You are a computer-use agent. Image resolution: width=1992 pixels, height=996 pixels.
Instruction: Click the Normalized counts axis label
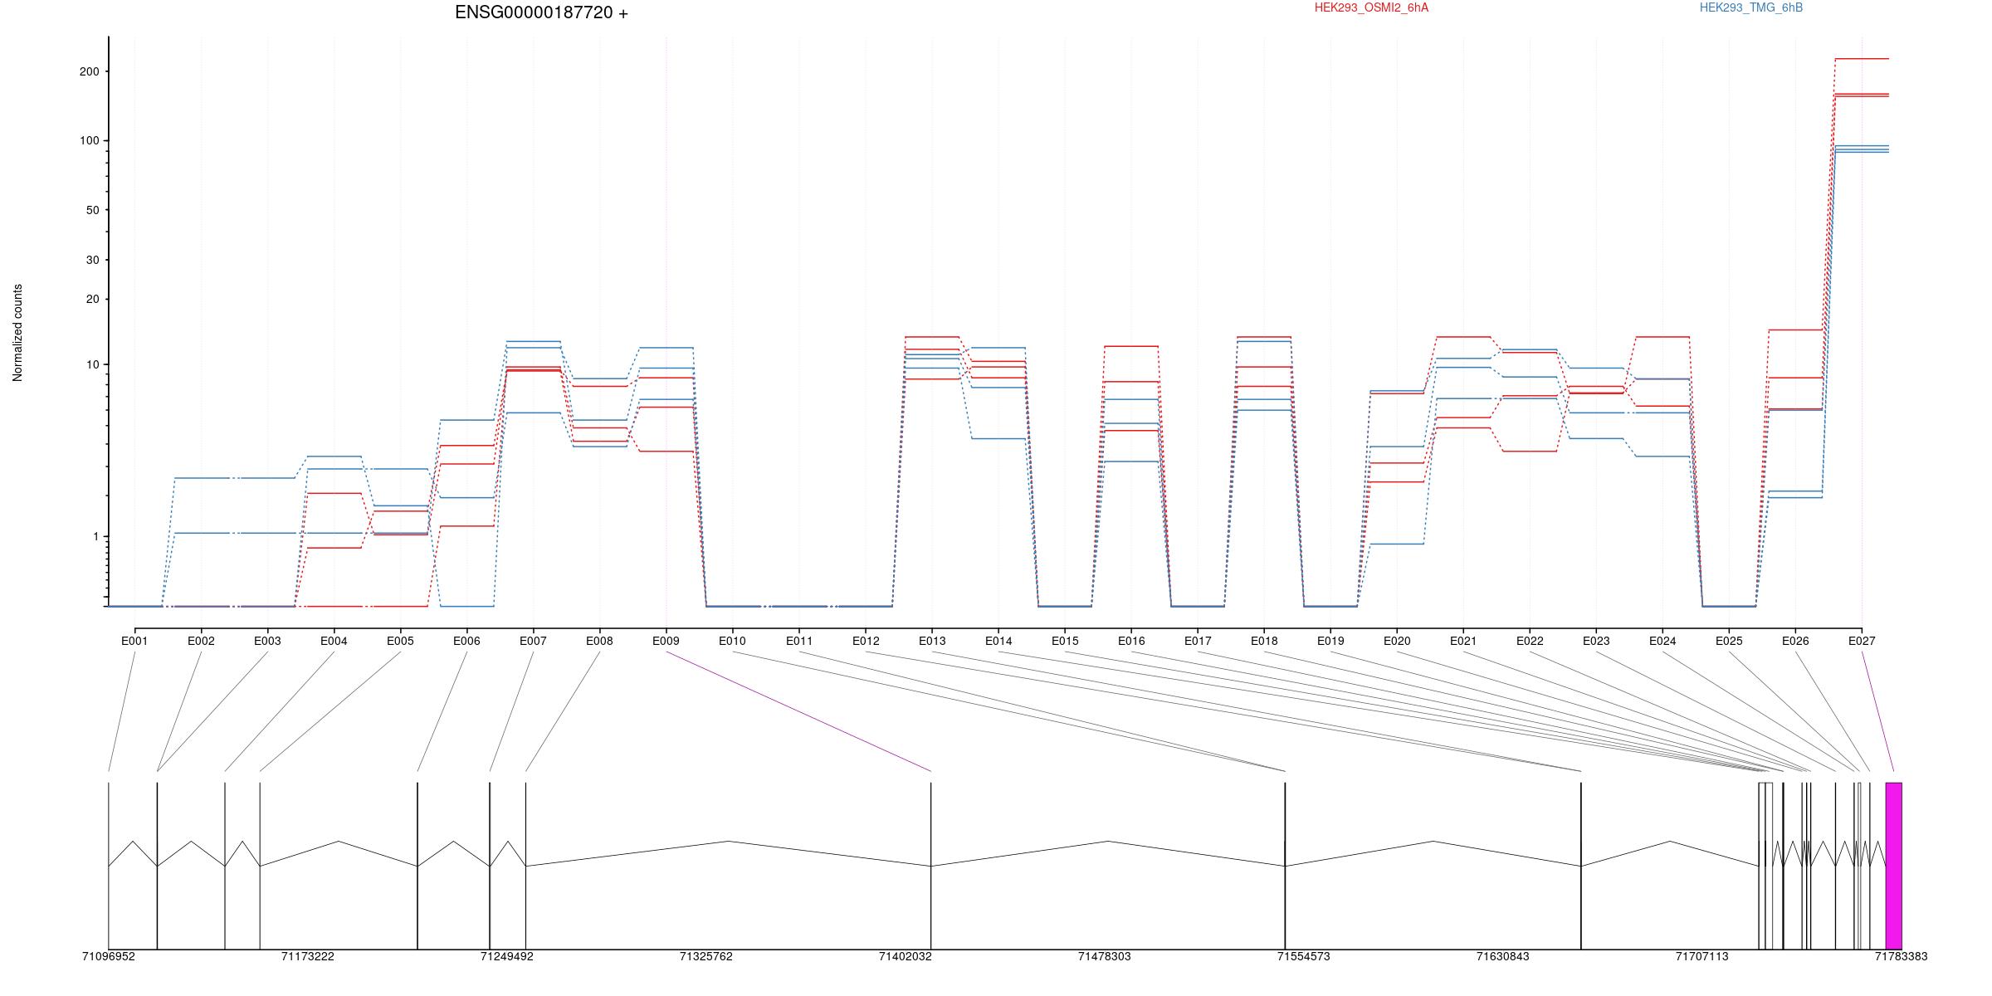(x=17, y=333)
